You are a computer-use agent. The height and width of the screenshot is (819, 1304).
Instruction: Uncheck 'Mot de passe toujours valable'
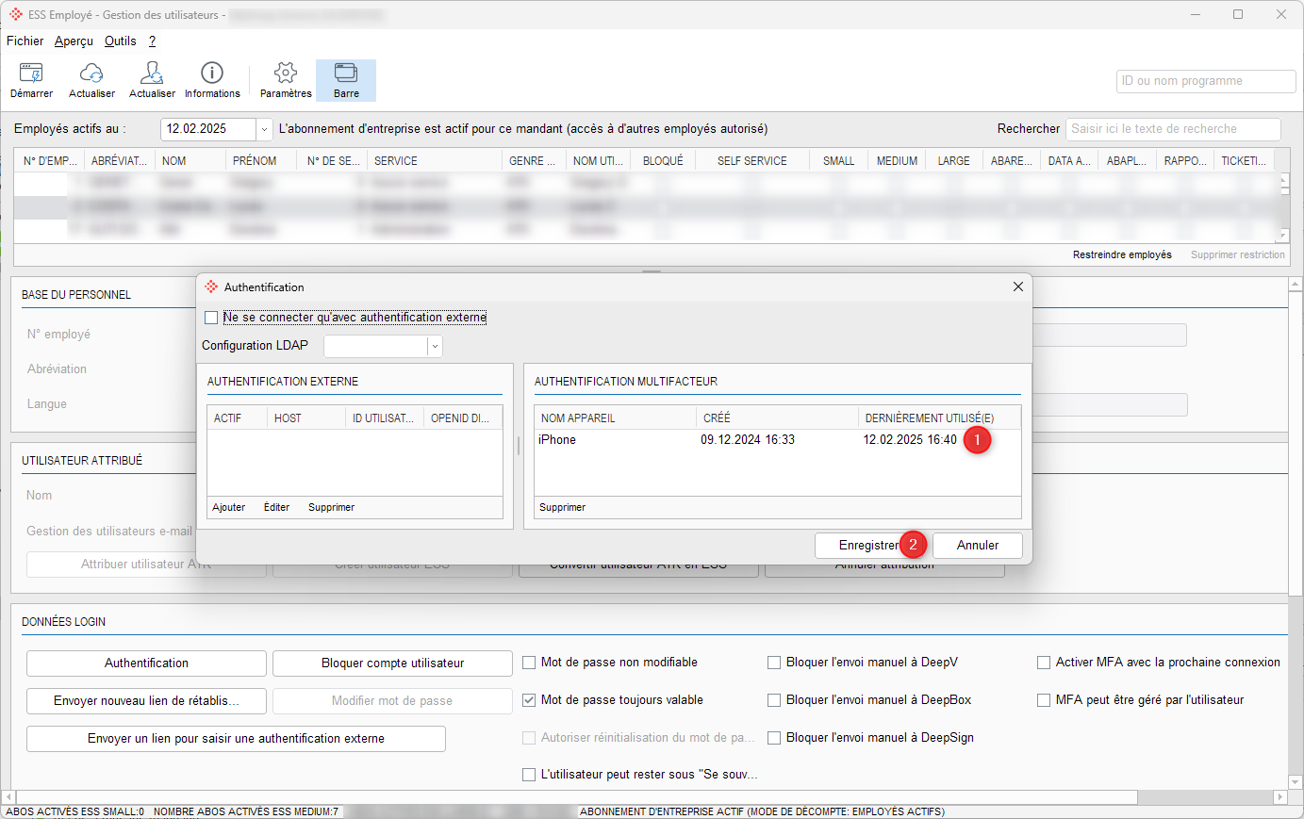point(530,700)
